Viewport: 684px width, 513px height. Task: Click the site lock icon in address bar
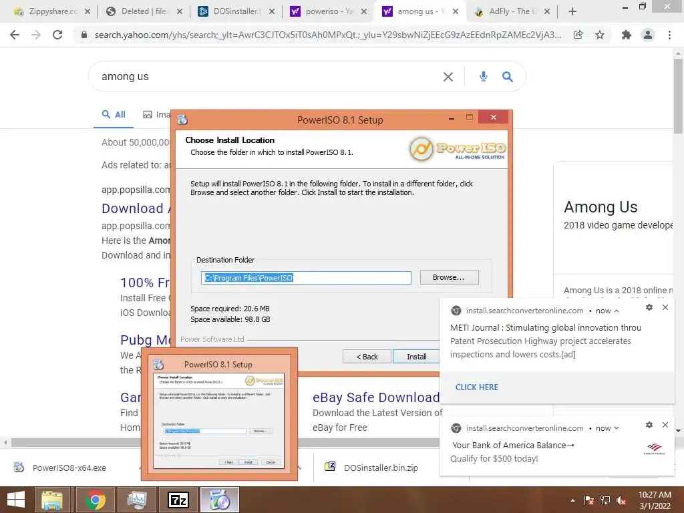click(84, 35)
